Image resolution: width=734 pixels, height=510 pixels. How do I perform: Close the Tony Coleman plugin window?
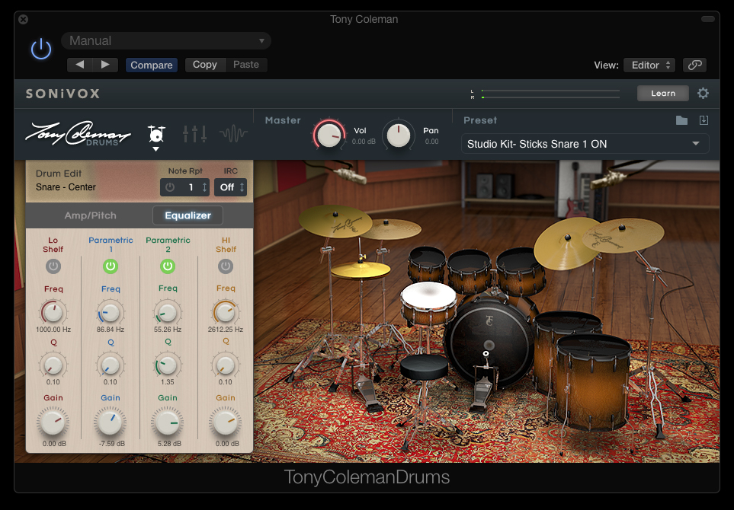pyautogui.click(x=24, y=19)
